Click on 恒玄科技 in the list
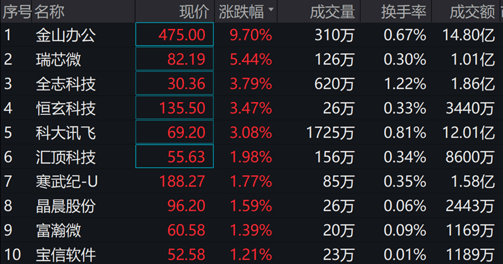 65,108
